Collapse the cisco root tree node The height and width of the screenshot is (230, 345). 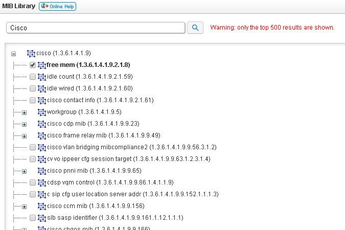tap(14, 54)
